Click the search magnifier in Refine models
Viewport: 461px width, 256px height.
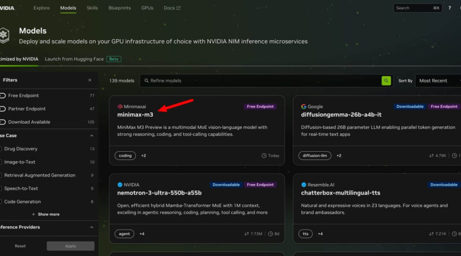point(146,81)
